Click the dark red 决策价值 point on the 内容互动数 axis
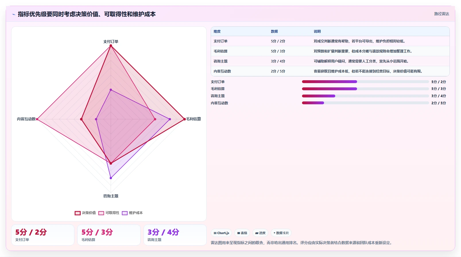Image resolution: width=461 pixels, height=257 pixels. click(x=81, y=119)
